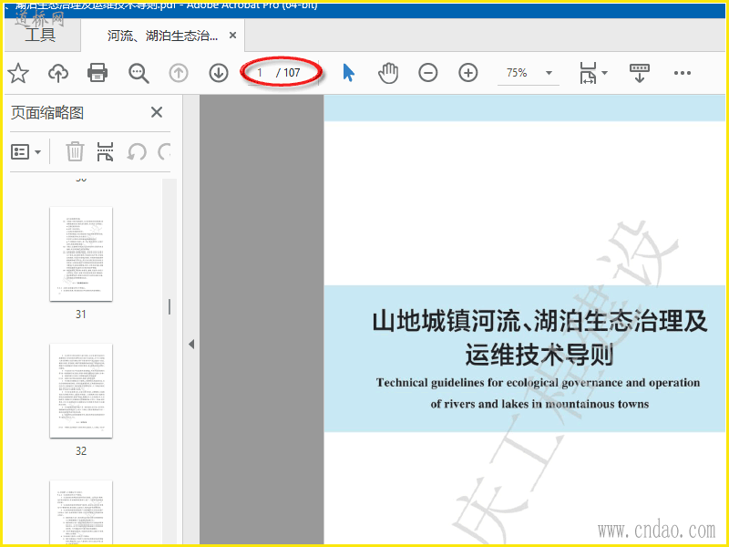Switch to the 工具 tab
729x547 pixels.
click(x=40, y=36)
